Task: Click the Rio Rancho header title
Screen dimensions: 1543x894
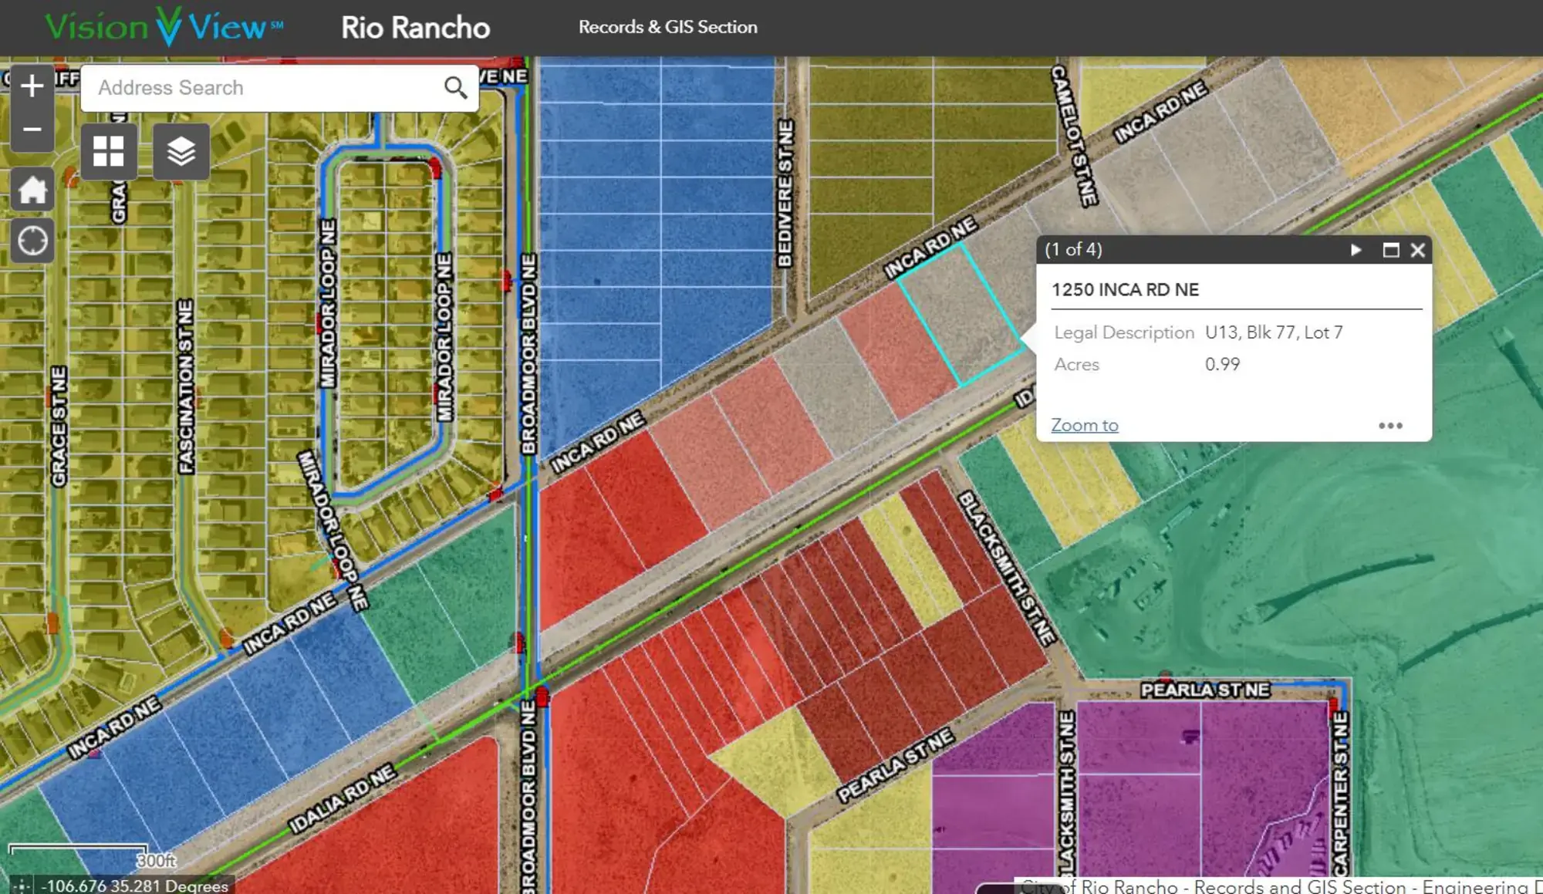Action: click(x=415, y=28)
